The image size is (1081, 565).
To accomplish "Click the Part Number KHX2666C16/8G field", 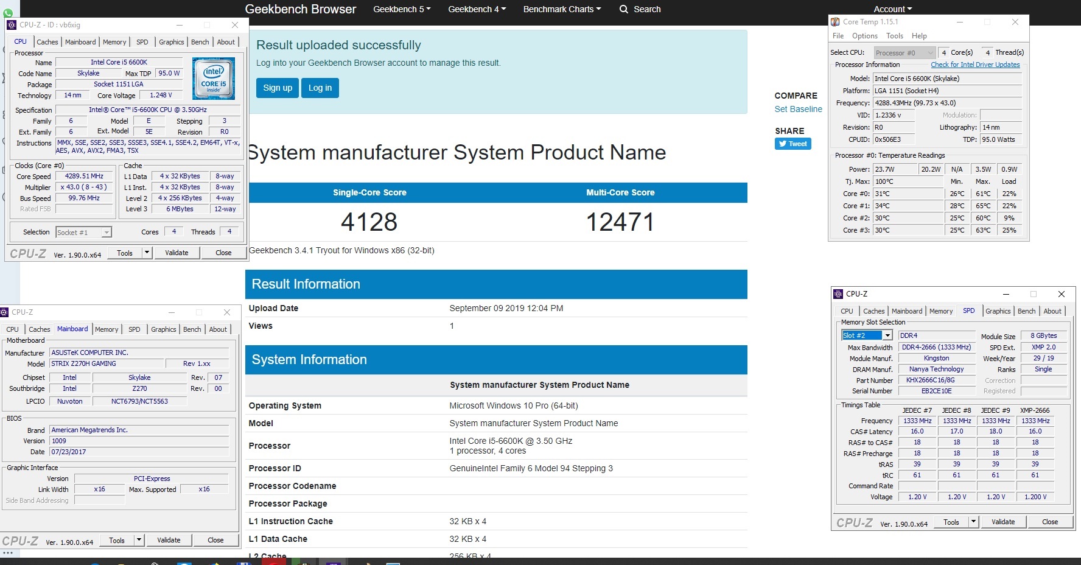I will point(936,380).
